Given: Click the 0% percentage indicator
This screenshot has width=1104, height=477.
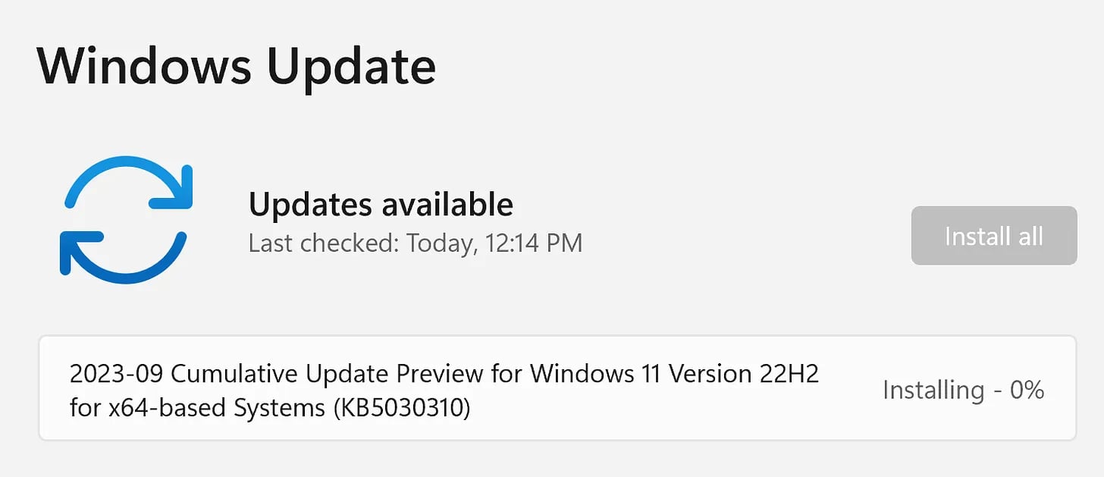Looking at the screenshot, I should tap(1027, 390).
